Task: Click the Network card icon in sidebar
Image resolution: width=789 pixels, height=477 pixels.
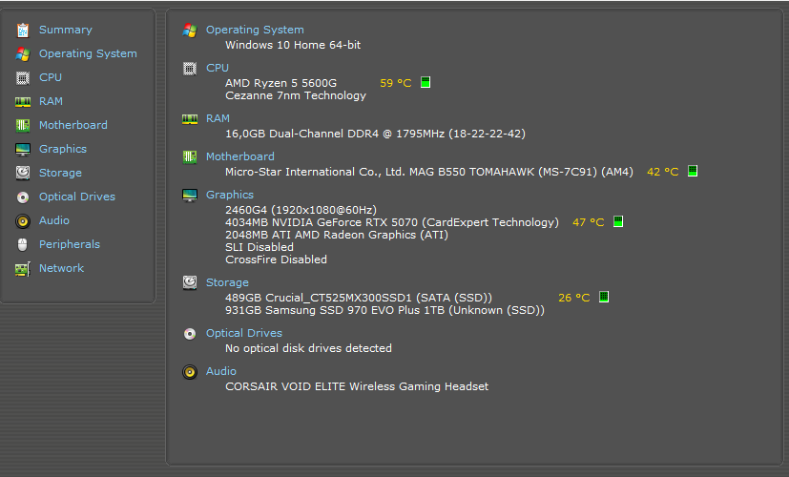Action: [x=23, y=269]
